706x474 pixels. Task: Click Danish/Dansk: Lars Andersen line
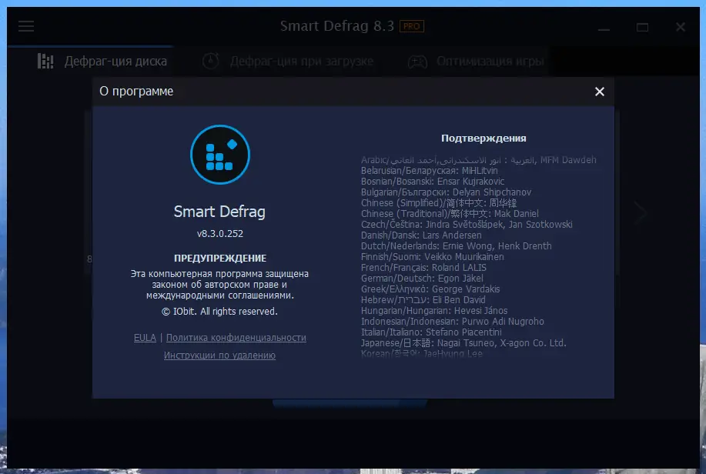(x=421, y=235)
